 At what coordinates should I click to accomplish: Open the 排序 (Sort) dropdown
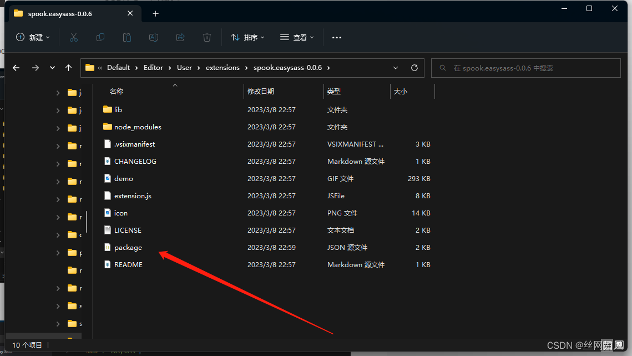[x=246, y=37]
